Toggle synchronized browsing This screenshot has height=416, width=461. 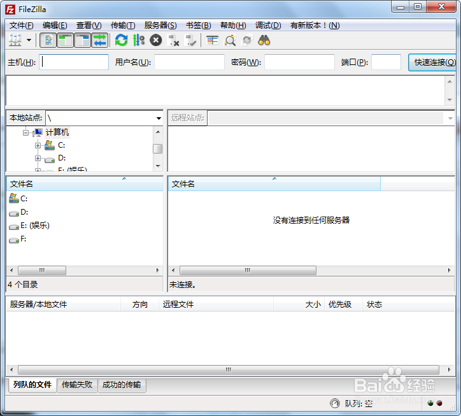[247, 40]
